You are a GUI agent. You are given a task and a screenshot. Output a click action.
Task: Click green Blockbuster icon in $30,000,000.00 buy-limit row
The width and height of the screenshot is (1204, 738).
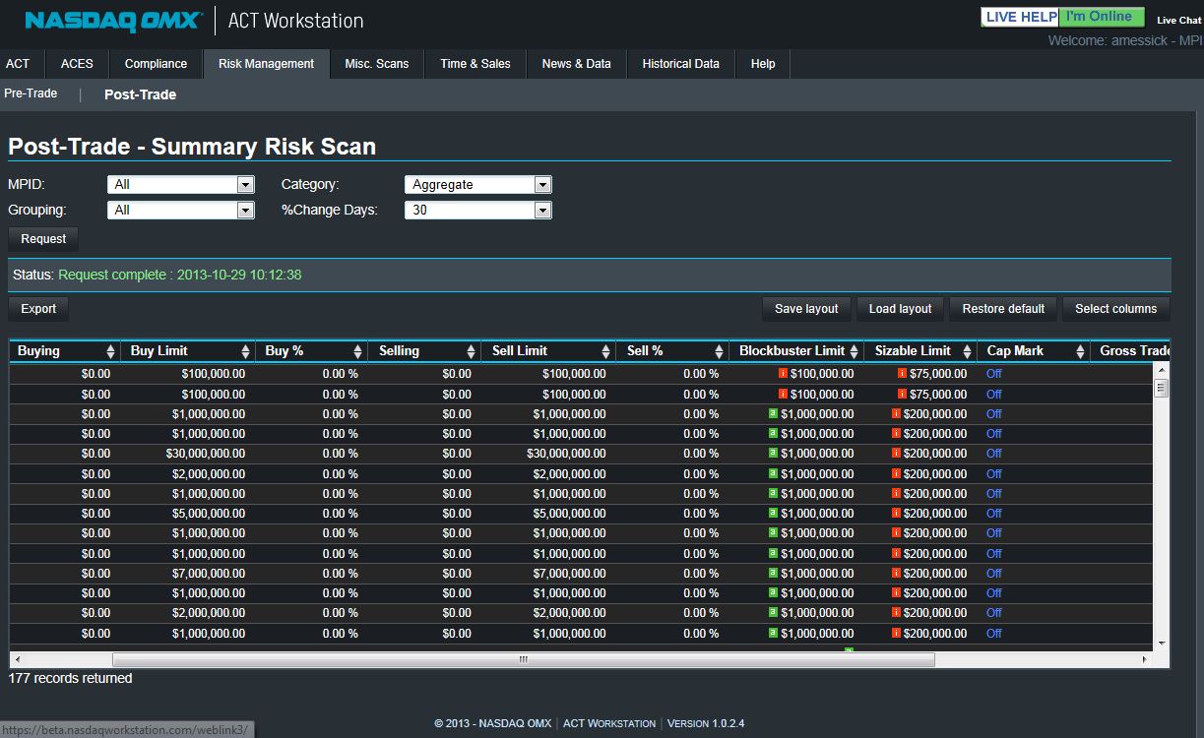(x=773, y=453)
